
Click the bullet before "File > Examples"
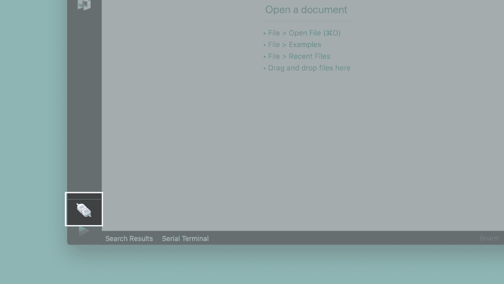click(x=264, y=45)
